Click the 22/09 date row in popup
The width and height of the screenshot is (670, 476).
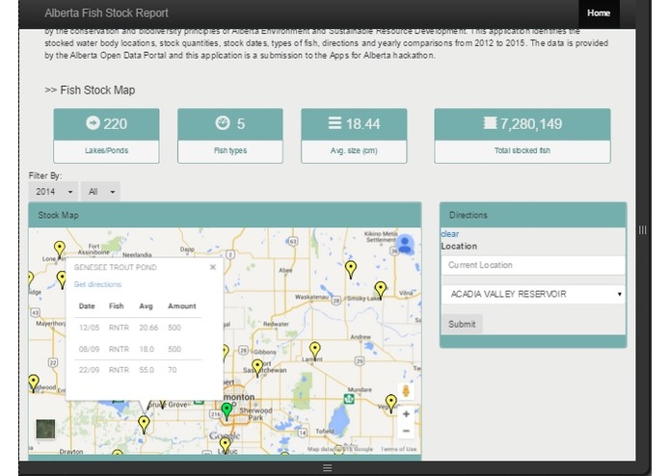(x=138, y=370)
